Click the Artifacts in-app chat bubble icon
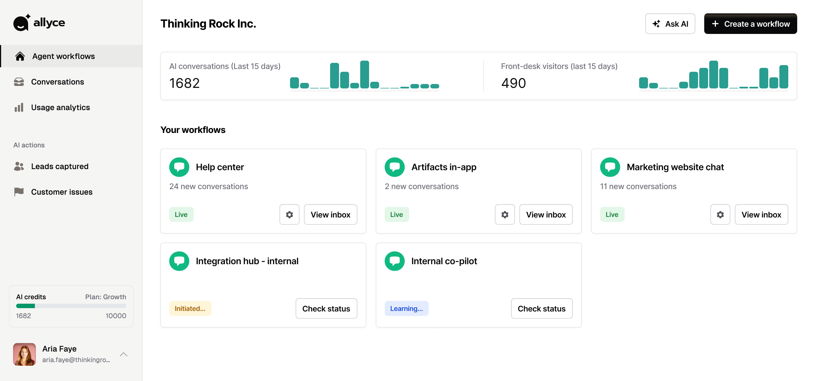Viewport: 815px width, 381px height. tap(394, 167)
